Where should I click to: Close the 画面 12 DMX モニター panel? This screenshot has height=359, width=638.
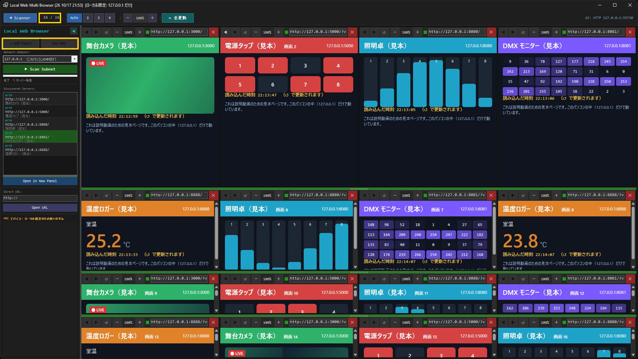click(630, 279)
